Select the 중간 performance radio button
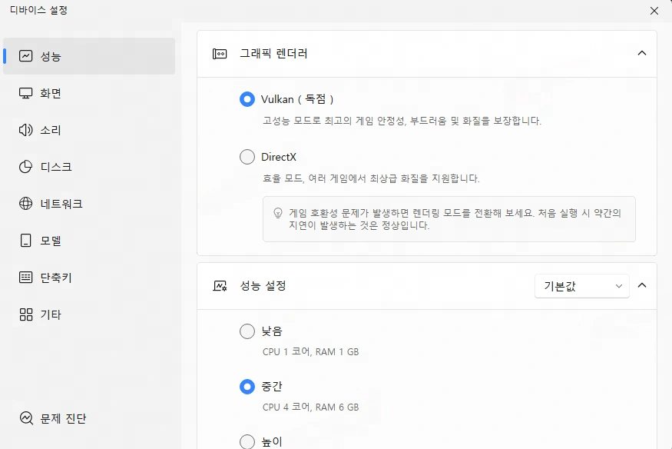Screen dimensions: 672x449 (x=247, y=386)
